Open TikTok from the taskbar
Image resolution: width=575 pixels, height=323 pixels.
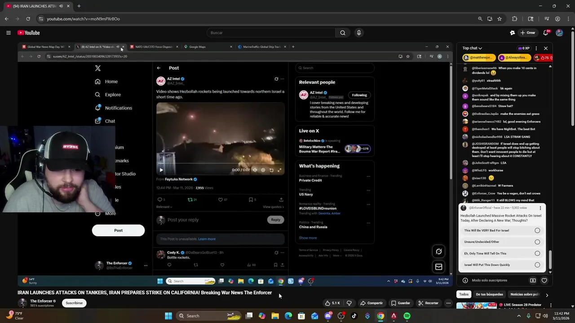coord(354,316)
